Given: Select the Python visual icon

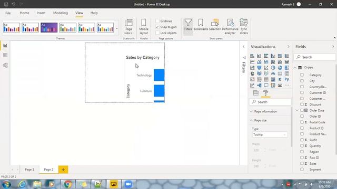Looking at the screenshot, I should [286, 79].
